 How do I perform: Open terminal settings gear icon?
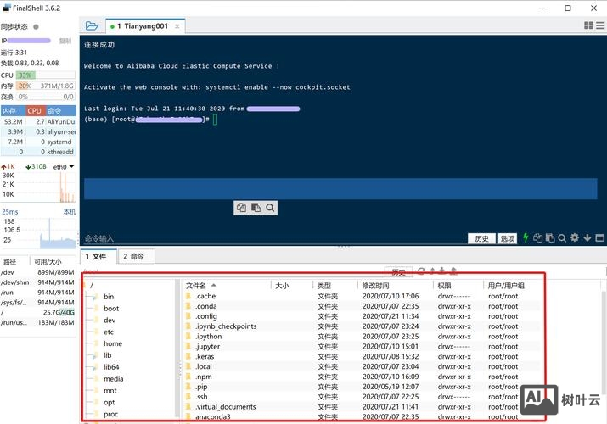[575, 238]
